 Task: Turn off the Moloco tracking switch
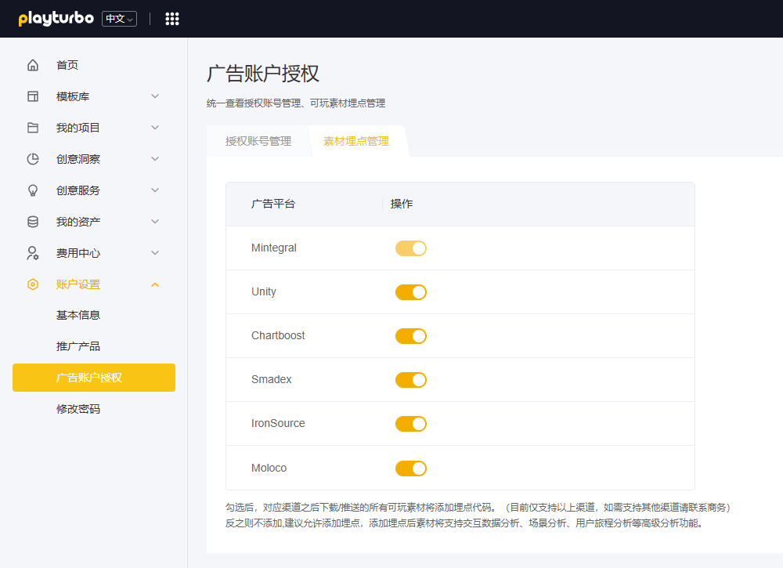411,469
